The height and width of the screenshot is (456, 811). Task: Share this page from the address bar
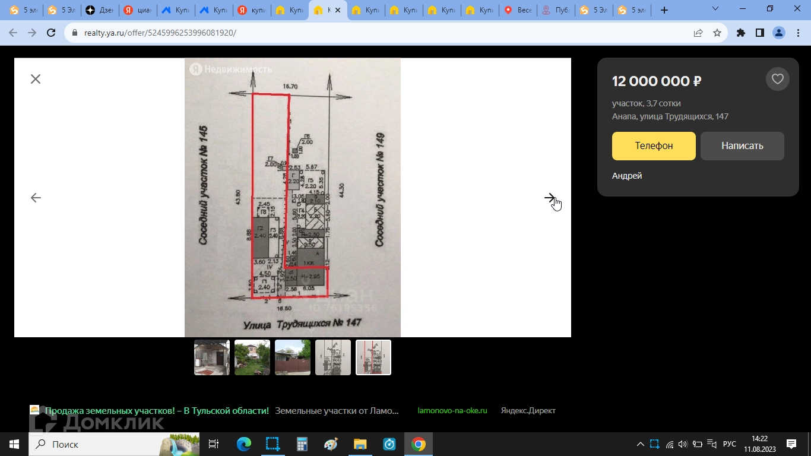(x=698, y=33)
